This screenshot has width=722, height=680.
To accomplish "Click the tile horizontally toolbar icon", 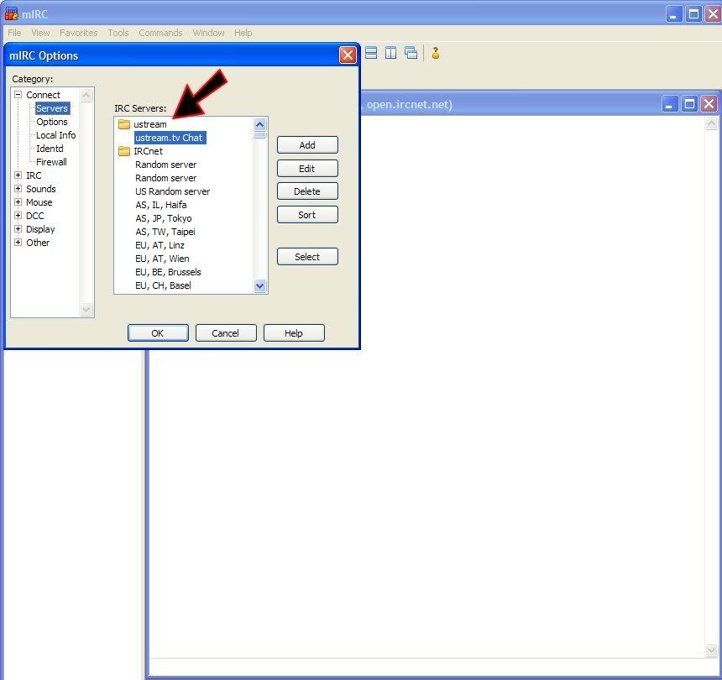I will 371,53.
